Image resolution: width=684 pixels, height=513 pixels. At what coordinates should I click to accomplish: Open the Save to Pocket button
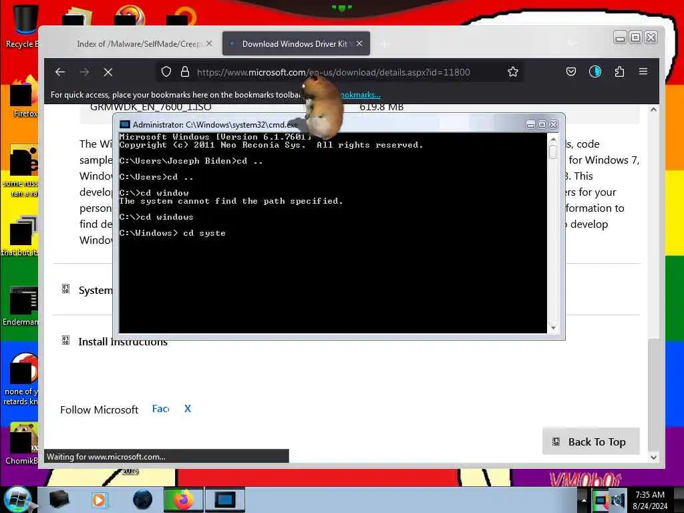pyautogui.click(x=571, y=71)
